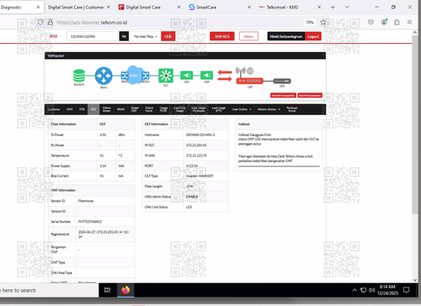This screenshot has height=306, width=421.
Task: Click the 70% zoom level indicator
Action: point(310,23)
